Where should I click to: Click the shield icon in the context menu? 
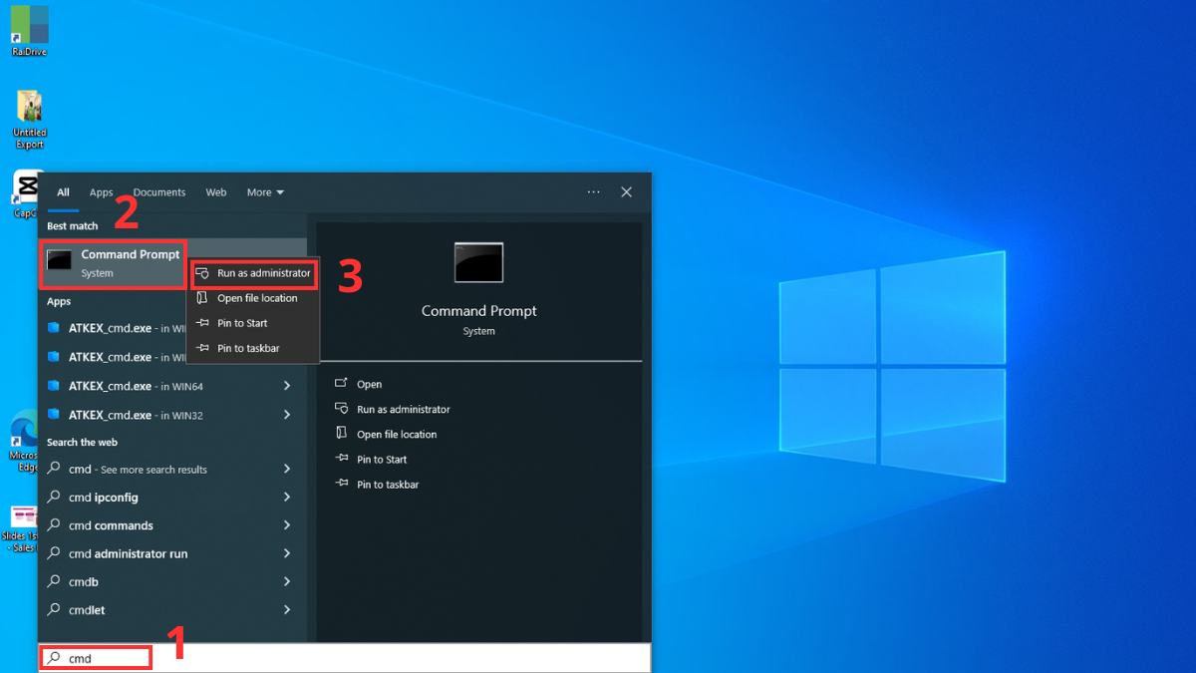click(x=202, y=273)
